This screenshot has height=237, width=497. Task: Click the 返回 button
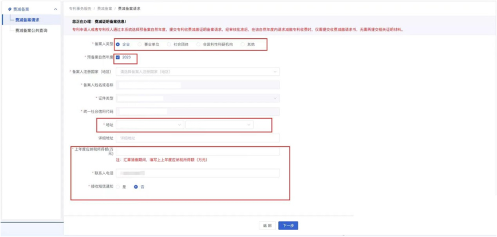[x=267, y=226]
